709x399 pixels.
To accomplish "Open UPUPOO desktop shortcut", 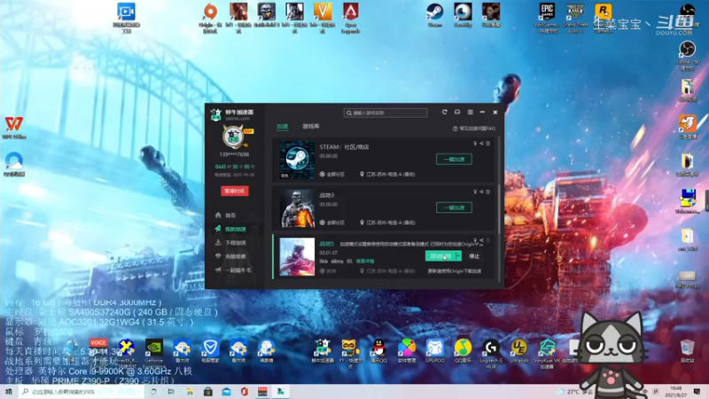I will [434, 352].
